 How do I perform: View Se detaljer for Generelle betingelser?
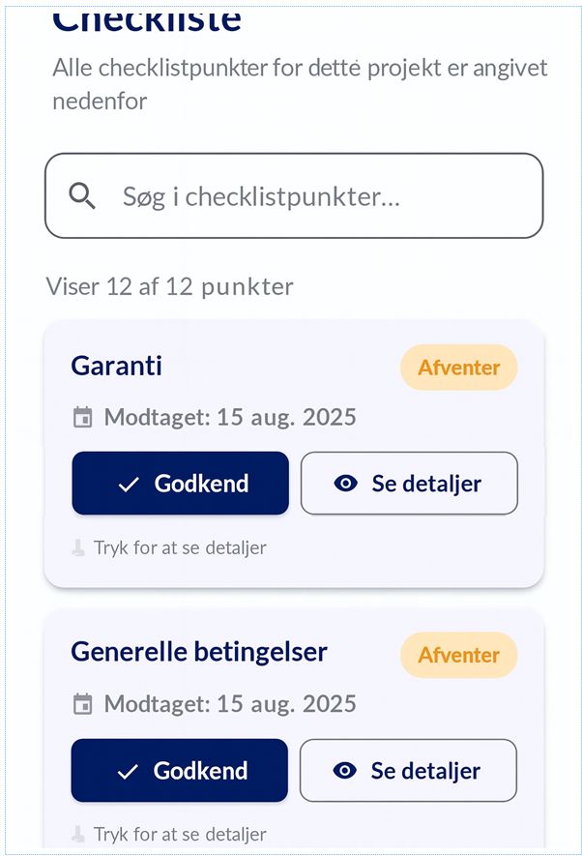pos(408,771)
